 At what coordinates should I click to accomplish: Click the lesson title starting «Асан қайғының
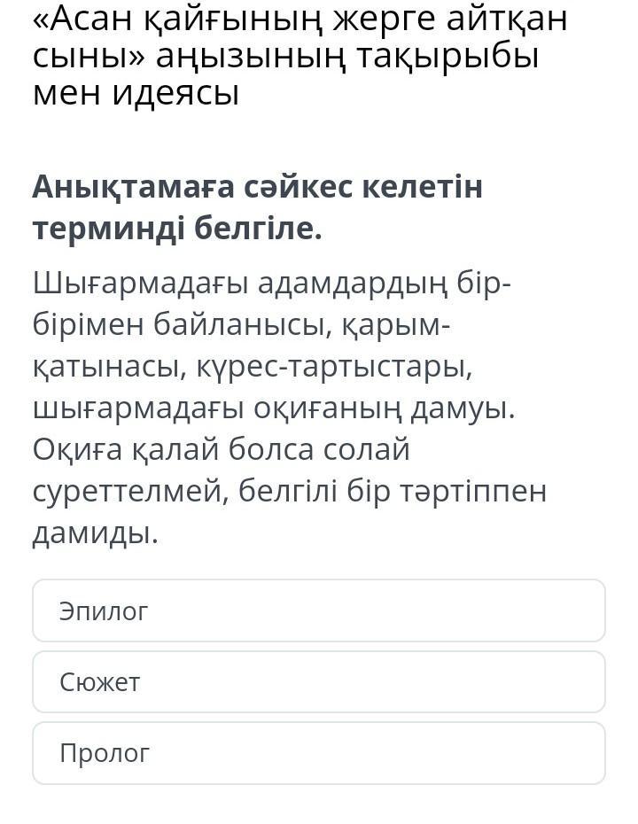coord(300,19)
